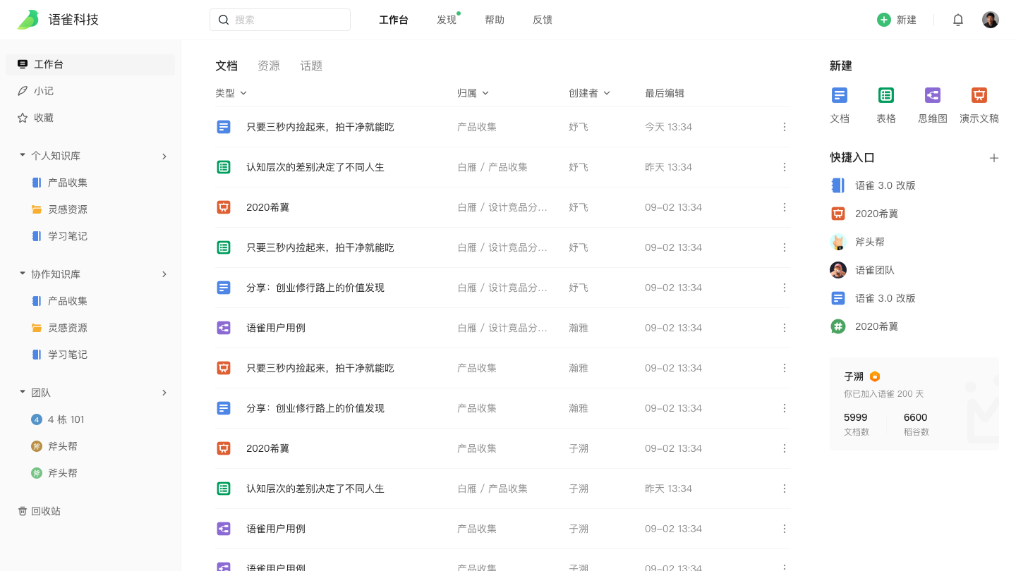Screen dimensions: 1016x571
Task: Focus the 搜索 input field
Action: click(x=280, y=20)
